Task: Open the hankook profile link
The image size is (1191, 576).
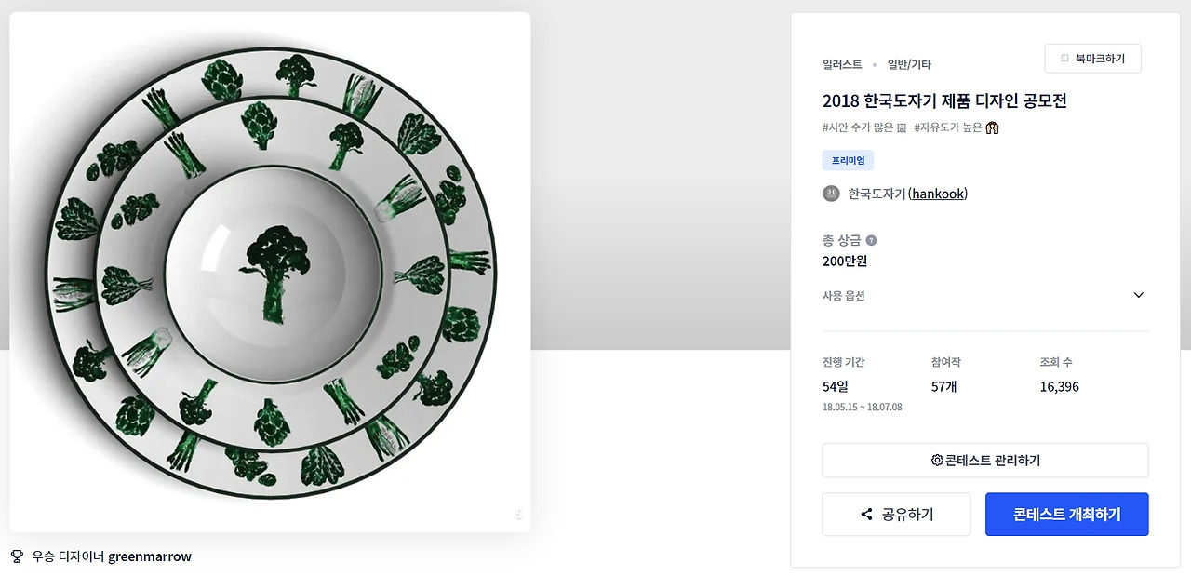Action: point(939,194)
